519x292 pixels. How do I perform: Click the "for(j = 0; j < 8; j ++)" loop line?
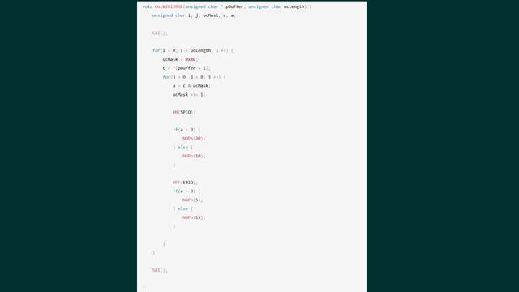point(194,77)
